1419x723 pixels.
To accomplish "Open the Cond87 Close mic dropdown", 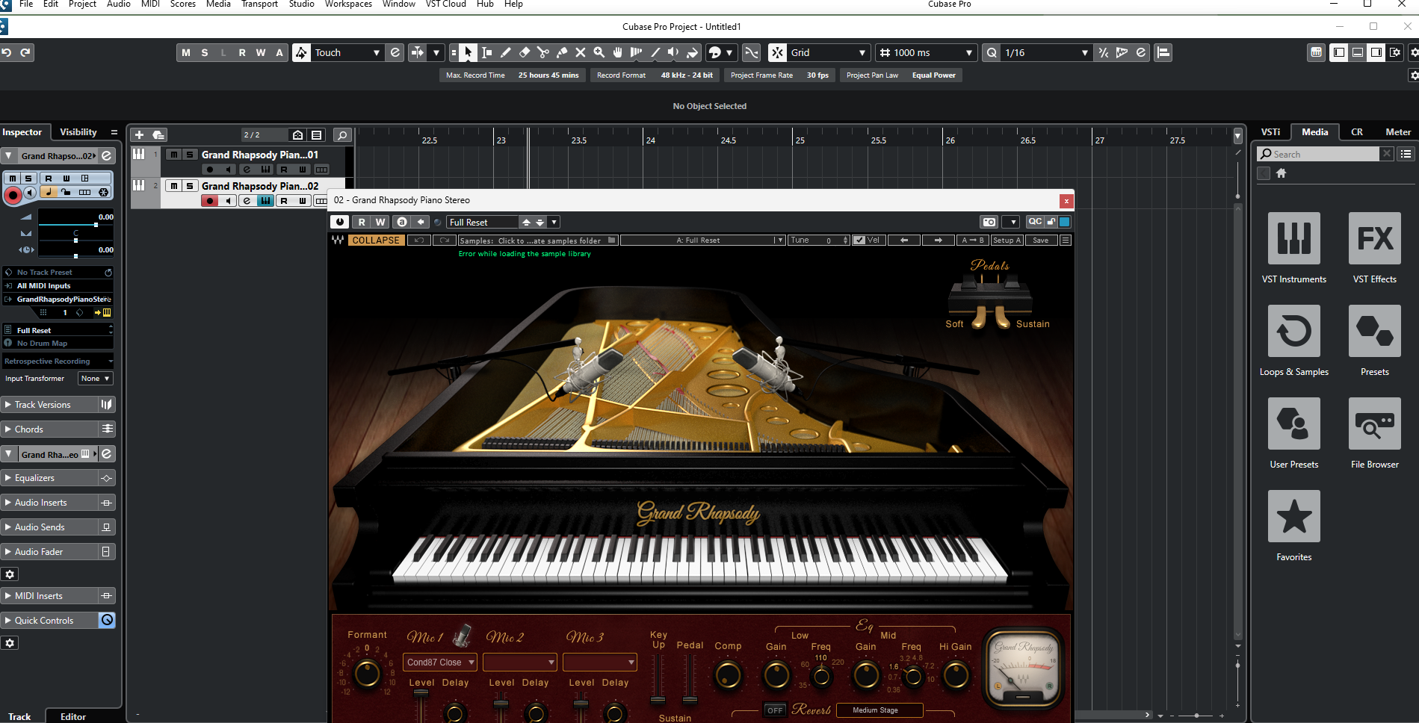I will point(440,663).
